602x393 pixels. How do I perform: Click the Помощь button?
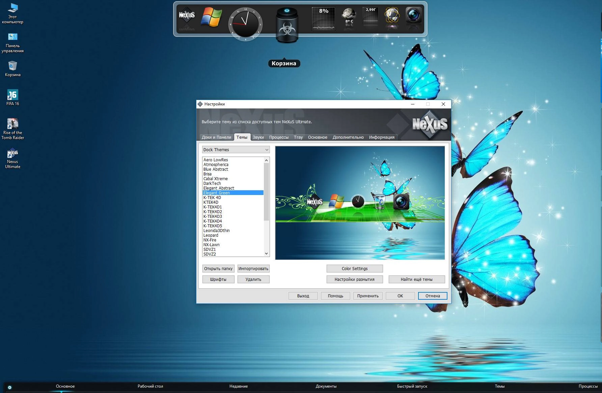tap(335, 296)
